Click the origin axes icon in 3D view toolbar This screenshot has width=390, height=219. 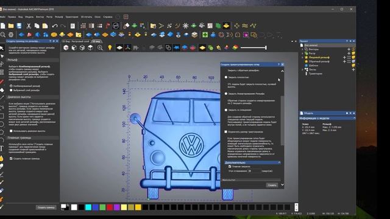(128, 47)
